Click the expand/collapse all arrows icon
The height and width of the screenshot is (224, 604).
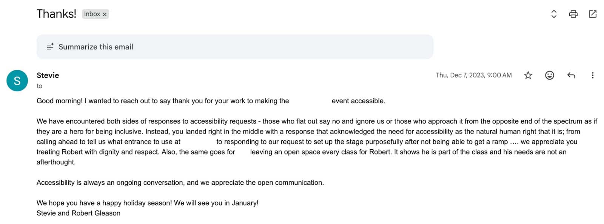553,14
